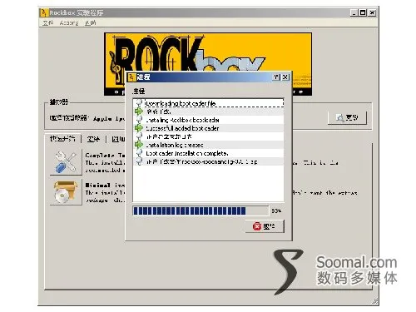
Task: Minimize the Rockbox Utility main window
Action: coord(354,12)
